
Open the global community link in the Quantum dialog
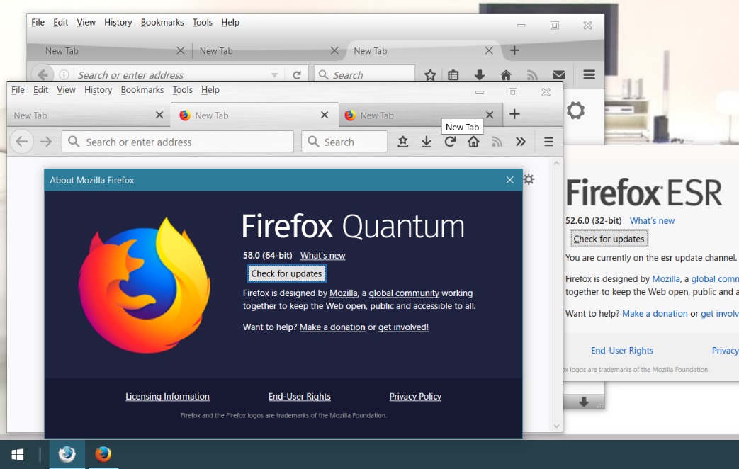click(404, 293)
